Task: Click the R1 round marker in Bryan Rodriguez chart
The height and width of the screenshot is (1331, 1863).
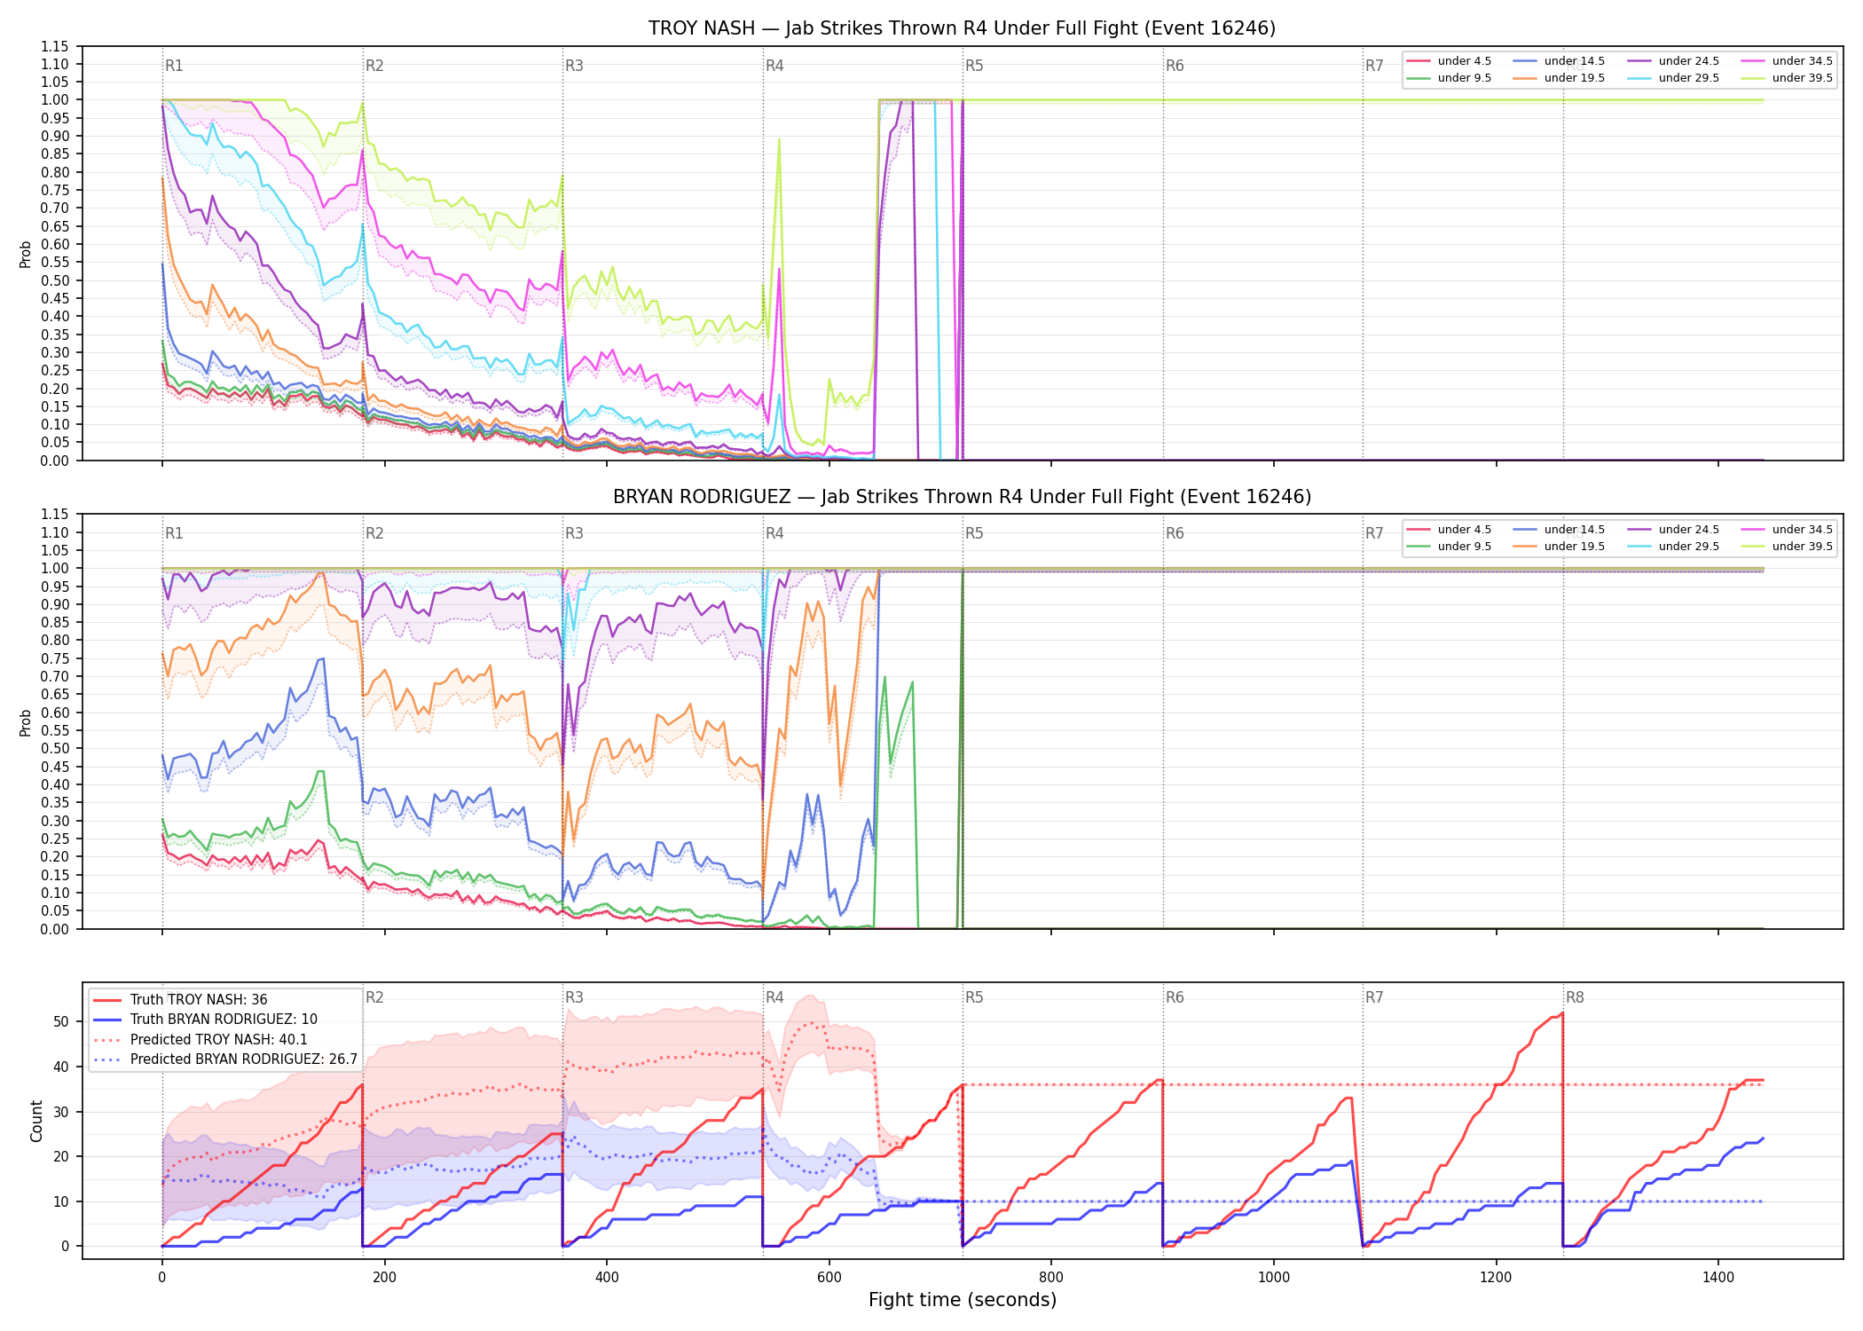Action: click(174, 533)
